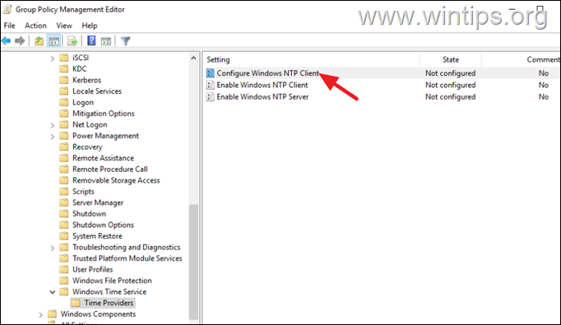Open the Help toolbar icon
Screen dimensions: 561x325
[91, 41]
